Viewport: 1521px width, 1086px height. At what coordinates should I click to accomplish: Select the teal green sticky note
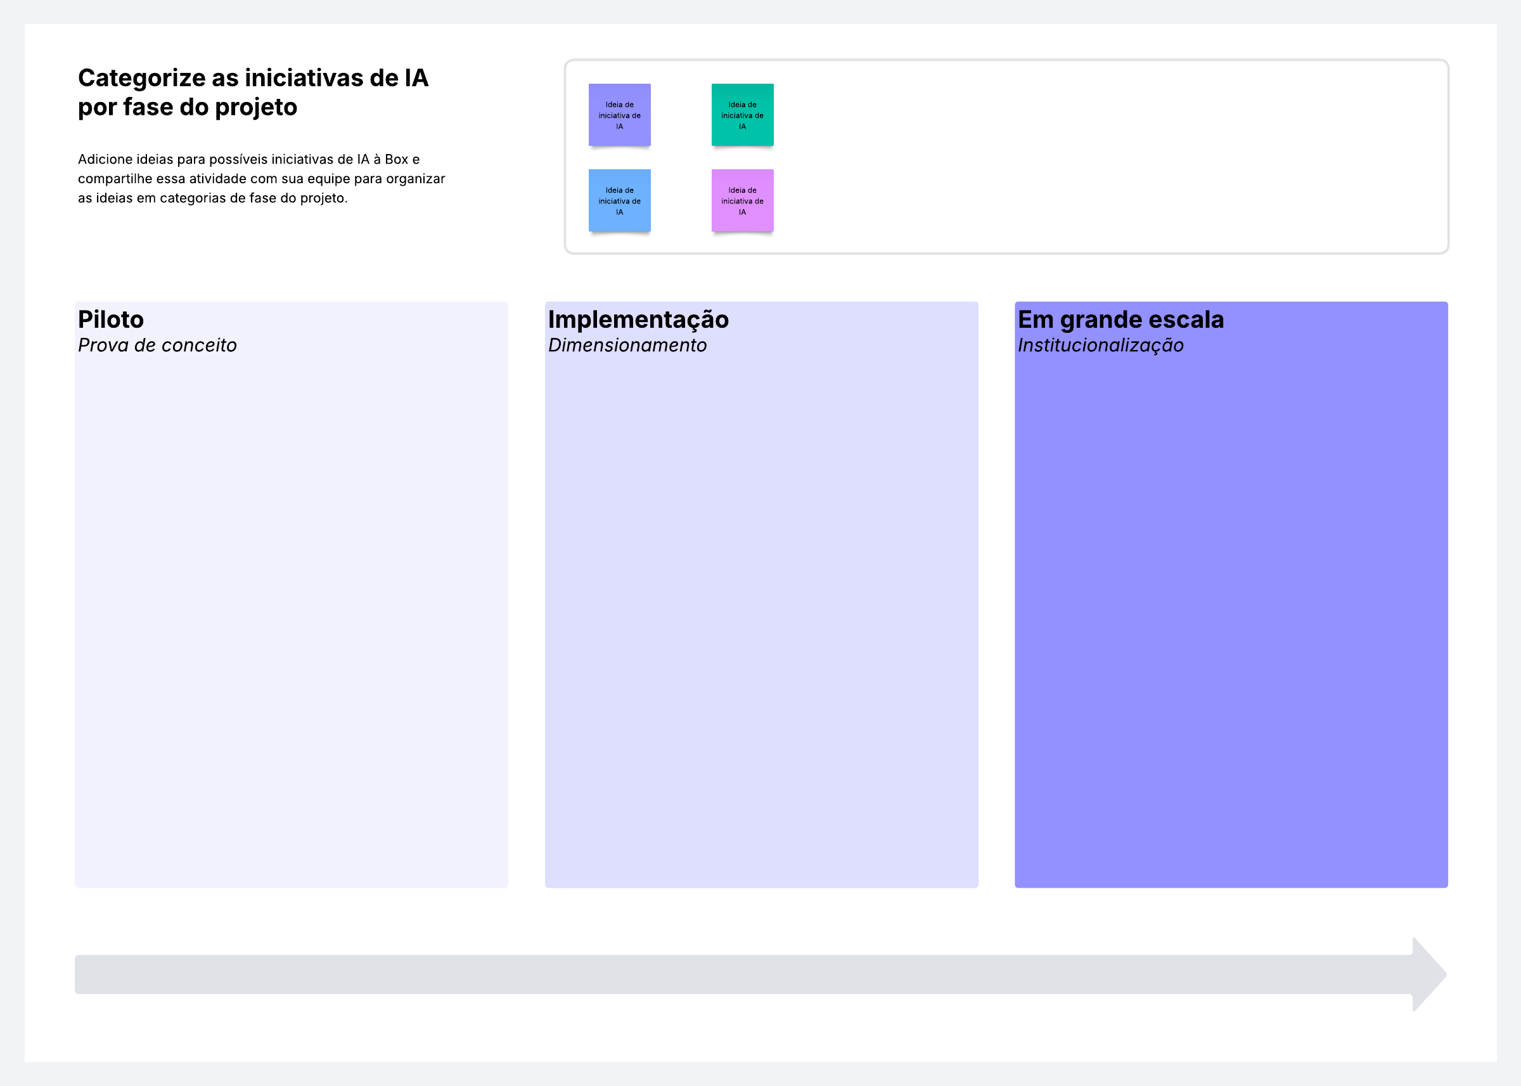click(741, 114)
